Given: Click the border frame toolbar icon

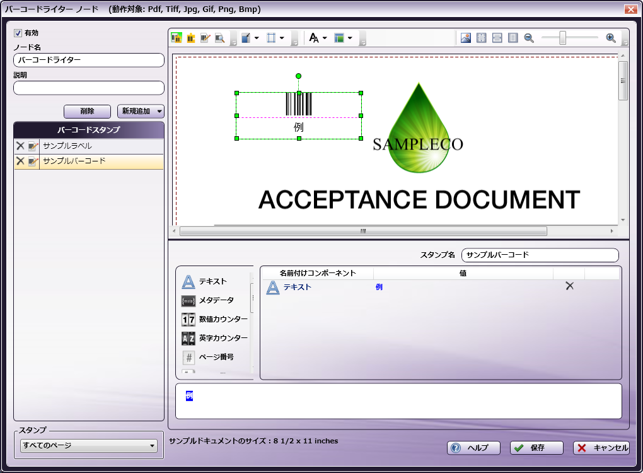Looking at the screenshot, I should [271, 38].
